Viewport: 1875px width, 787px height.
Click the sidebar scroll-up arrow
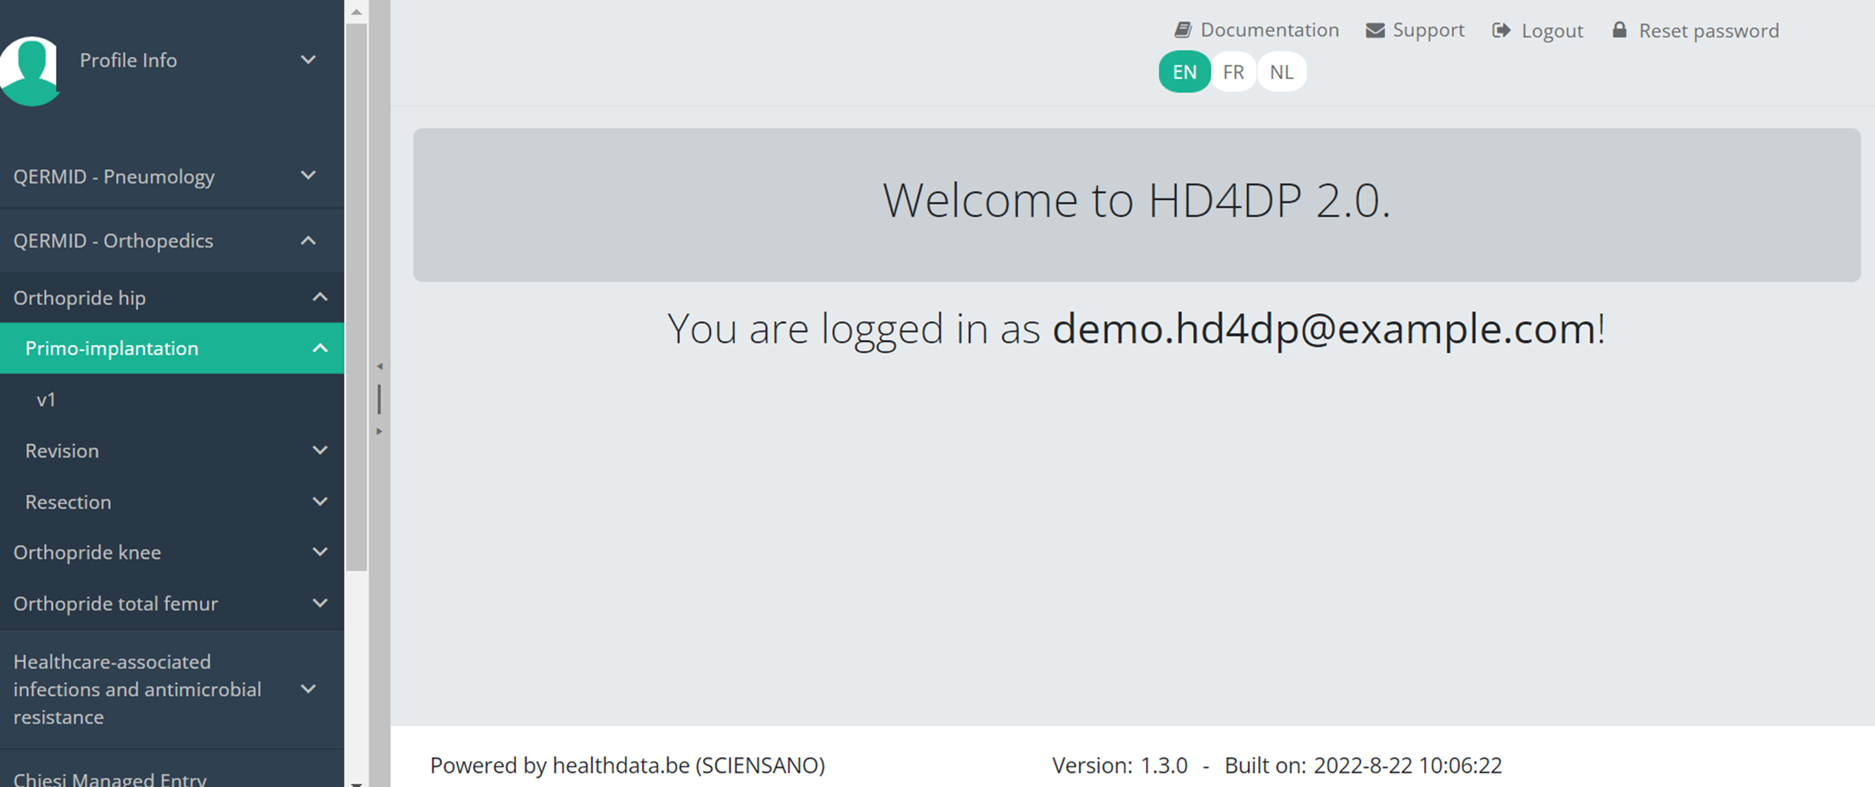coord(356,11)
